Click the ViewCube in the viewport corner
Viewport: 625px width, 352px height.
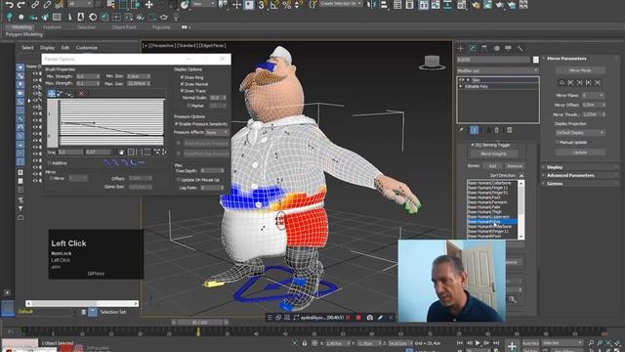click(432, 63)
